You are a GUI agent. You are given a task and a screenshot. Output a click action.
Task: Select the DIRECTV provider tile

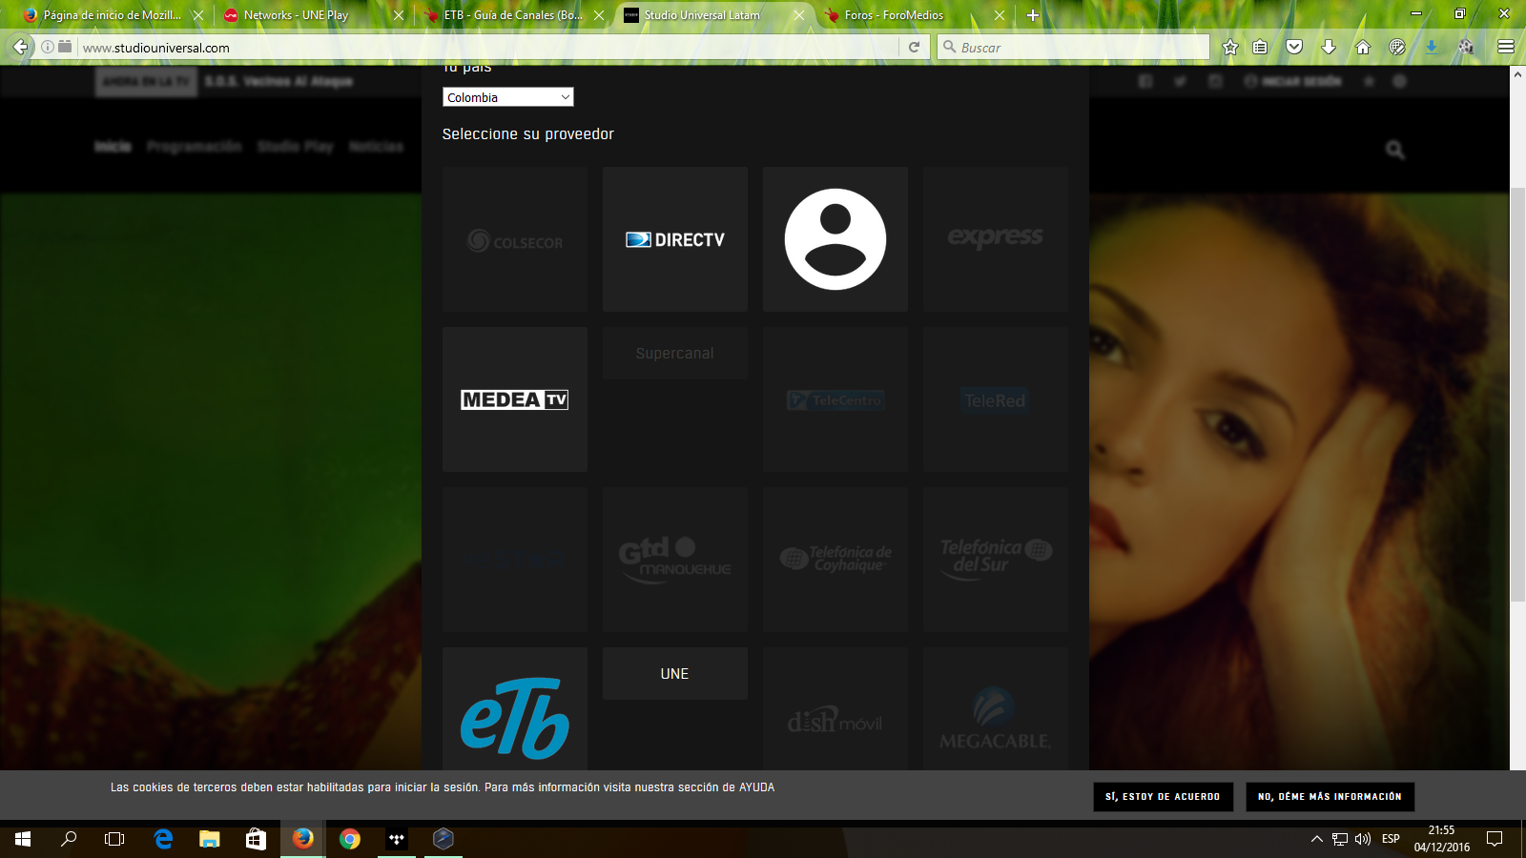674,239
